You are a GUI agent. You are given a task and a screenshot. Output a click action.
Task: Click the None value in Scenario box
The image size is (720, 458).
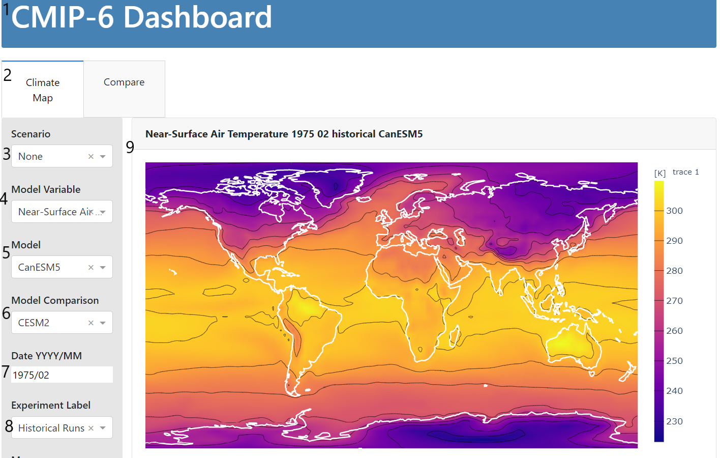[31, 156]
